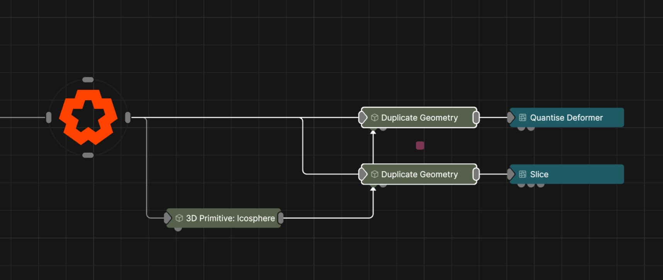Click output connector of upper Duplicate Geometry

tap(476, 118)
